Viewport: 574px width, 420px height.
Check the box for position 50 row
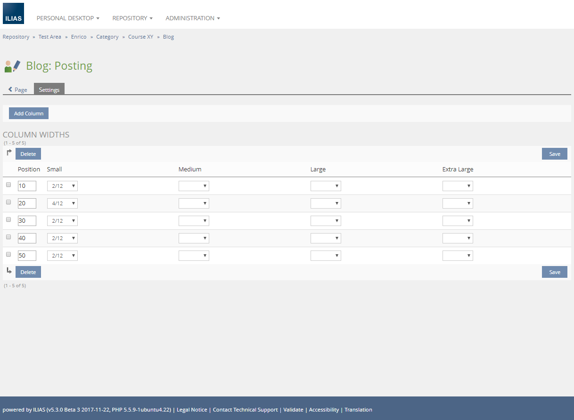pyautogui.click(x=8, y=254)
